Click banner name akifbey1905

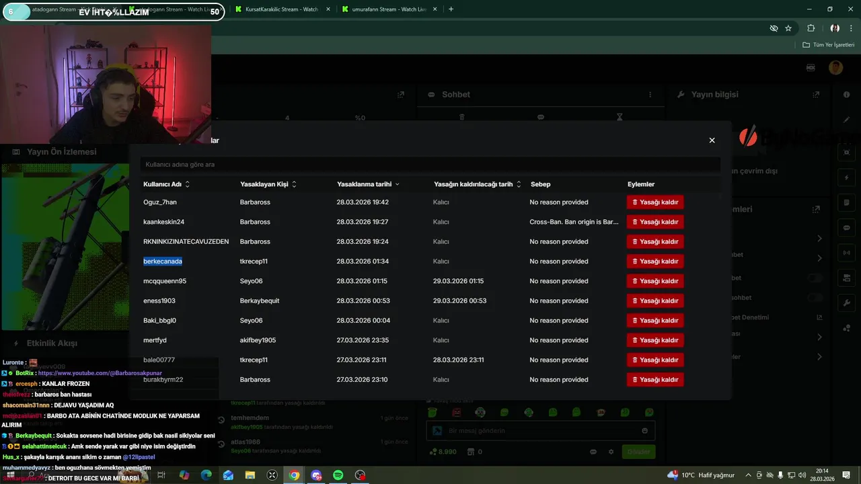click(258, 340)
